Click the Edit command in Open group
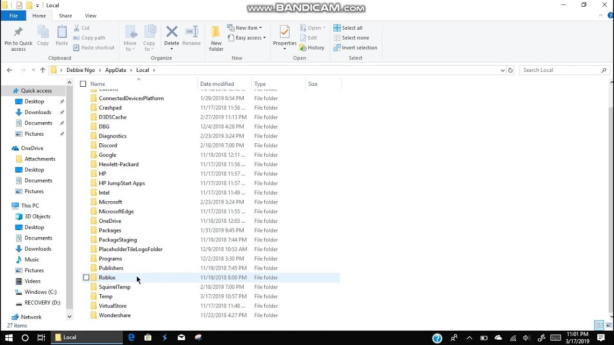The height and width of the screenshot is (345, 614). 308,38
